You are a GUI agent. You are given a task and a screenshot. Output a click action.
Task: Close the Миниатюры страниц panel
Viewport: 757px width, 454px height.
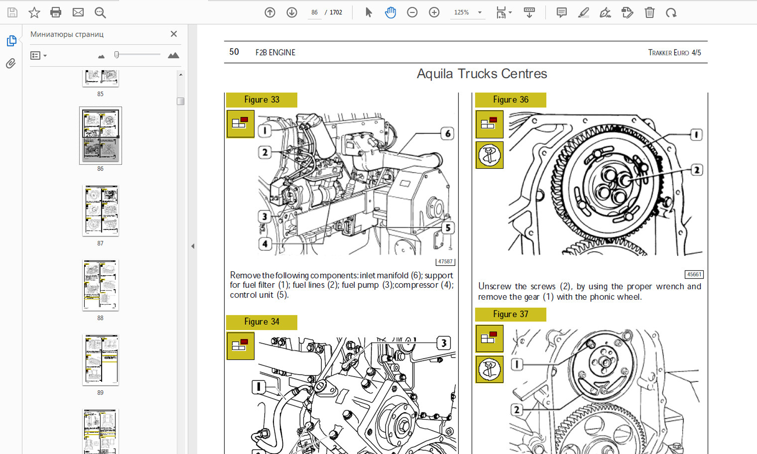(x=174, y=34)
